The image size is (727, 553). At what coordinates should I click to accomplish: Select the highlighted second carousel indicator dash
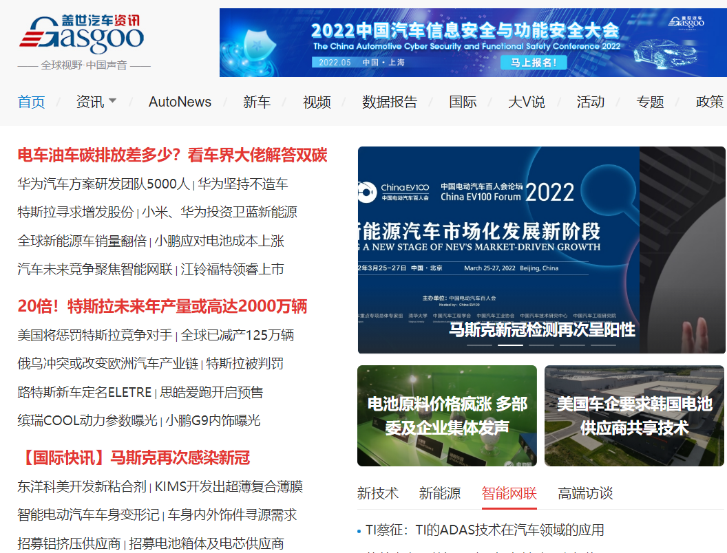click(510, 345)
